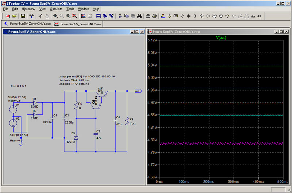
Task: Run the simulation with the running man icon
Action: pos(40,16)
